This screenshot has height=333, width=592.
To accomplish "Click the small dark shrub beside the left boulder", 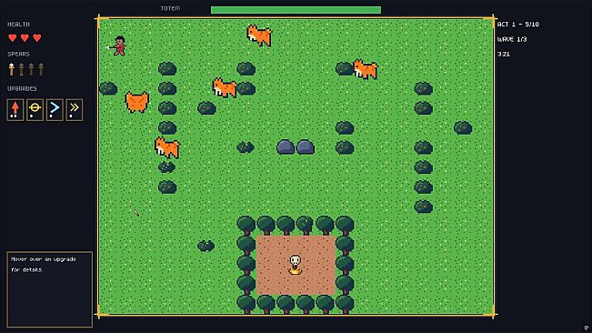I will point(246,146).
